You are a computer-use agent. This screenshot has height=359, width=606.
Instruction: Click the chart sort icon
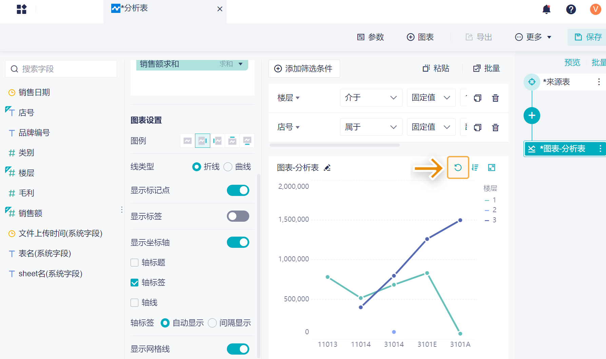475,167
